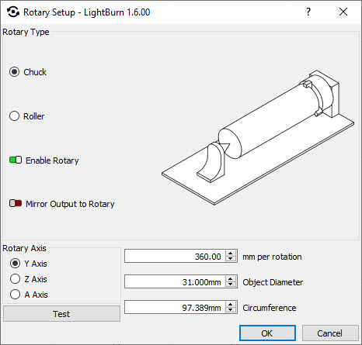Decrease Circumference with down arrow
This screenshot has height=345, width=362.
pyautogui.click(x=231, y=310)
